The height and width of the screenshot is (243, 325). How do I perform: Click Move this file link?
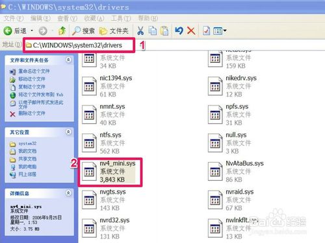point(32,79)
